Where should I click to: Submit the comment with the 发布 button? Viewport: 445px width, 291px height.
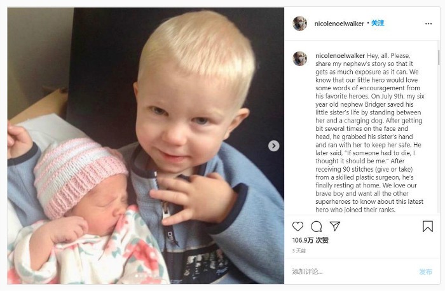point(425,271)
